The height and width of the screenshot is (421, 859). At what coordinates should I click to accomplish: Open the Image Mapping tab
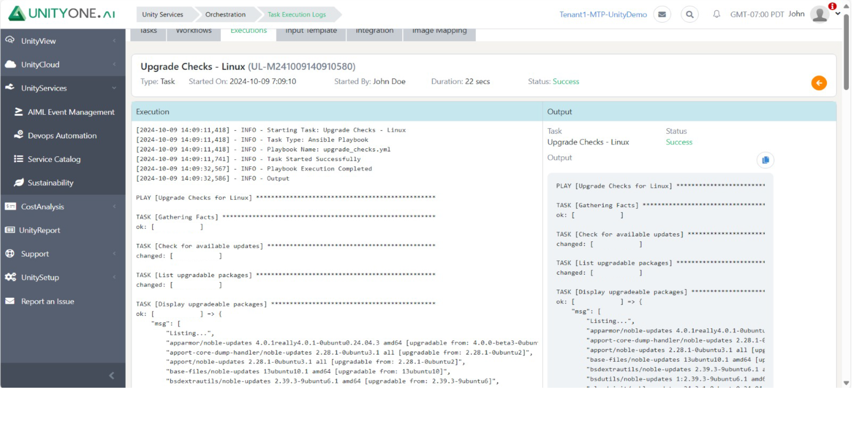point(439,35)
